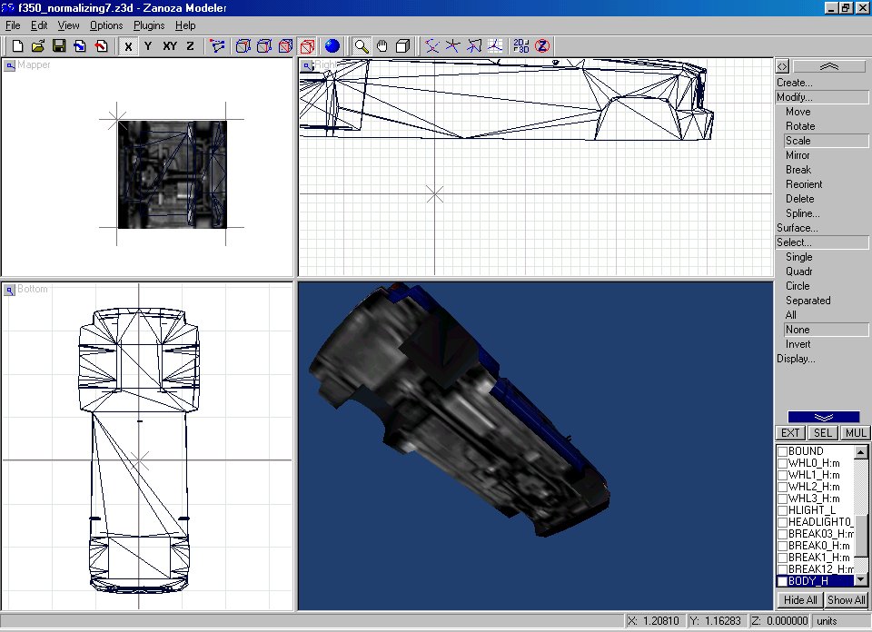
Task: Click the New file icon
Action: click(17, 45)
